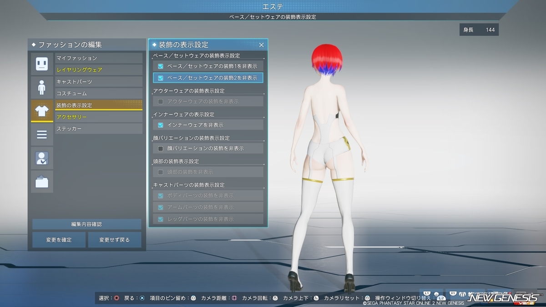
Task: Click the ファッションの編集 panel title
Action: (x=70, y=45)
